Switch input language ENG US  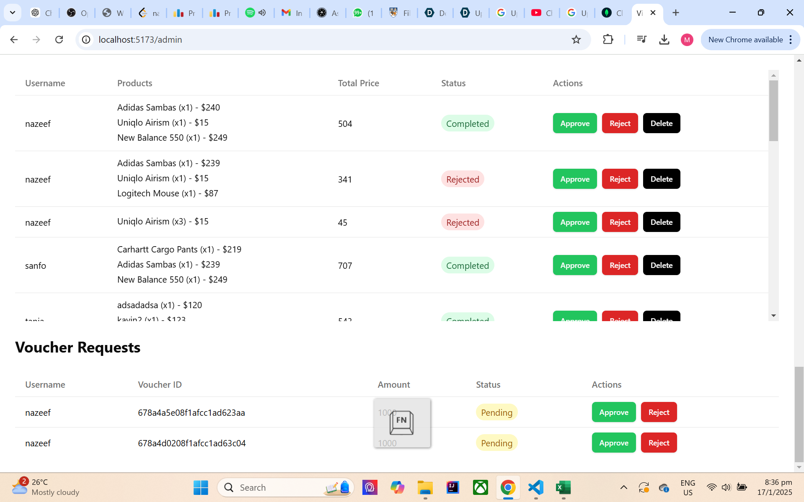(x=688, y=487)
